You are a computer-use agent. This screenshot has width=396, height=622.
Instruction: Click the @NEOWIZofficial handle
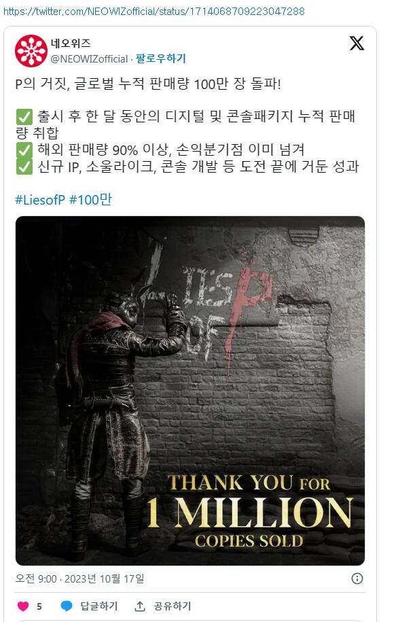[x=89, y=59]
